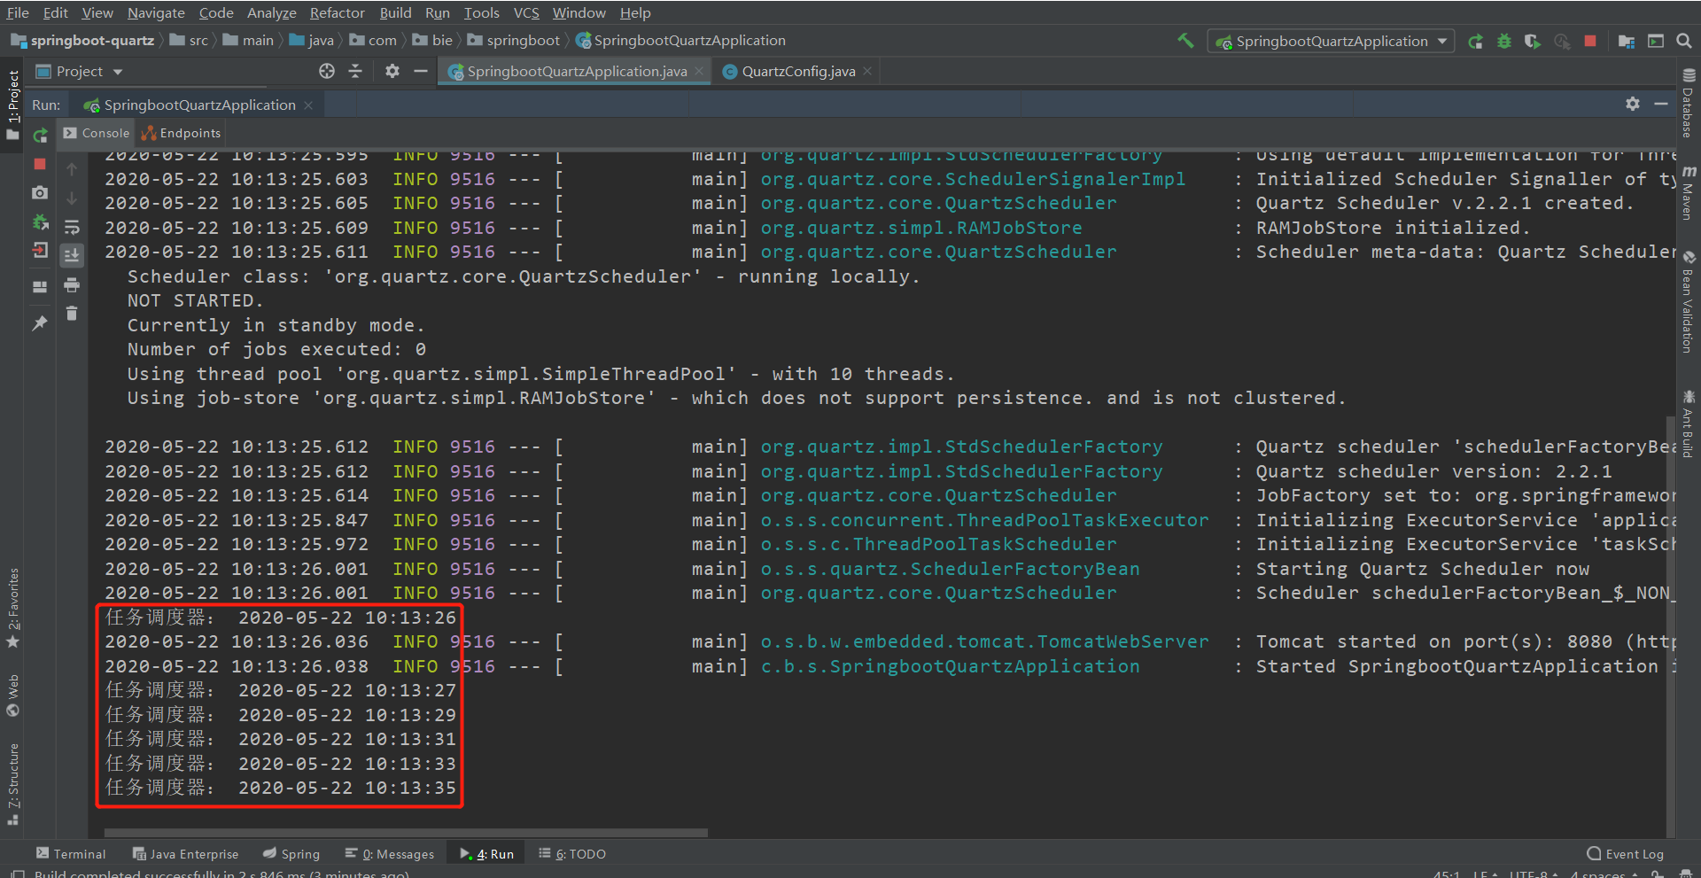The height and width of the screenshot is (878, 1701).
Task: Start debugging with the toolbar bug icon
Action: 1504,41
